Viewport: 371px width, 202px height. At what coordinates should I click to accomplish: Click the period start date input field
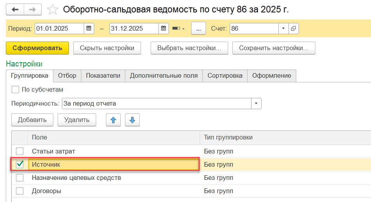(x=59, y=29)
